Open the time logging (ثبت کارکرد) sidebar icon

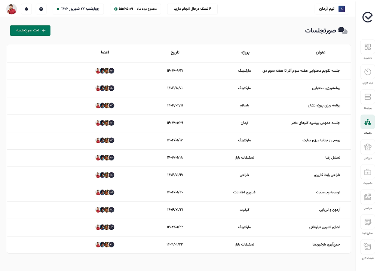[367, 72]
